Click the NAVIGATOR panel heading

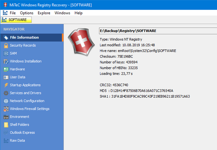[14, 29]
